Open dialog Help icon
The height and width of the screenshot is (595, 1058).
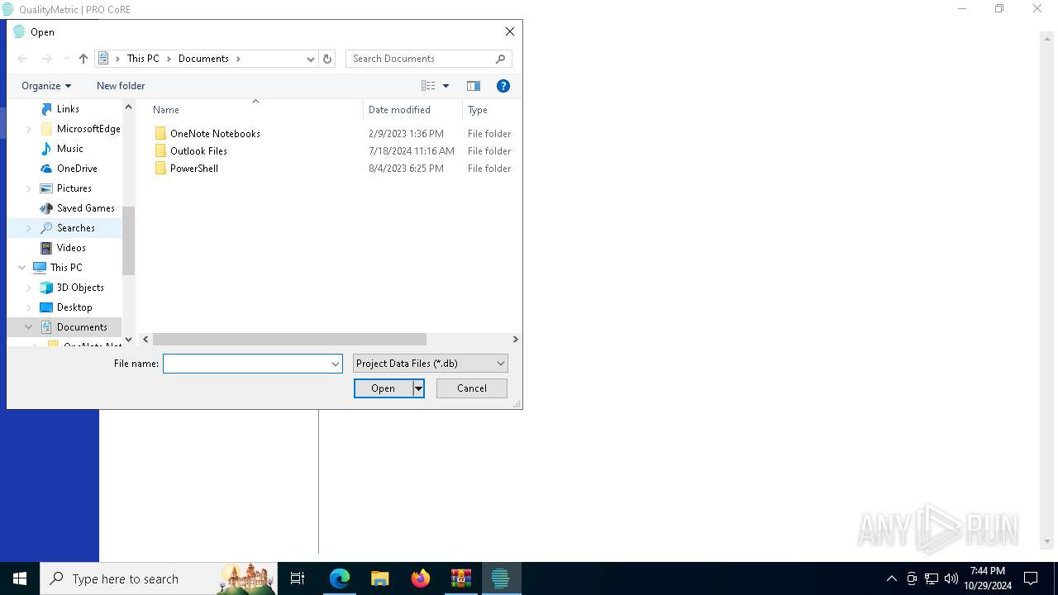[503, 86]
